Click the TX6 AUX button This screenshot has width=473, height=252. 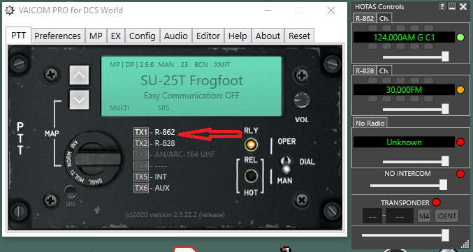click(x=141, y=188)
